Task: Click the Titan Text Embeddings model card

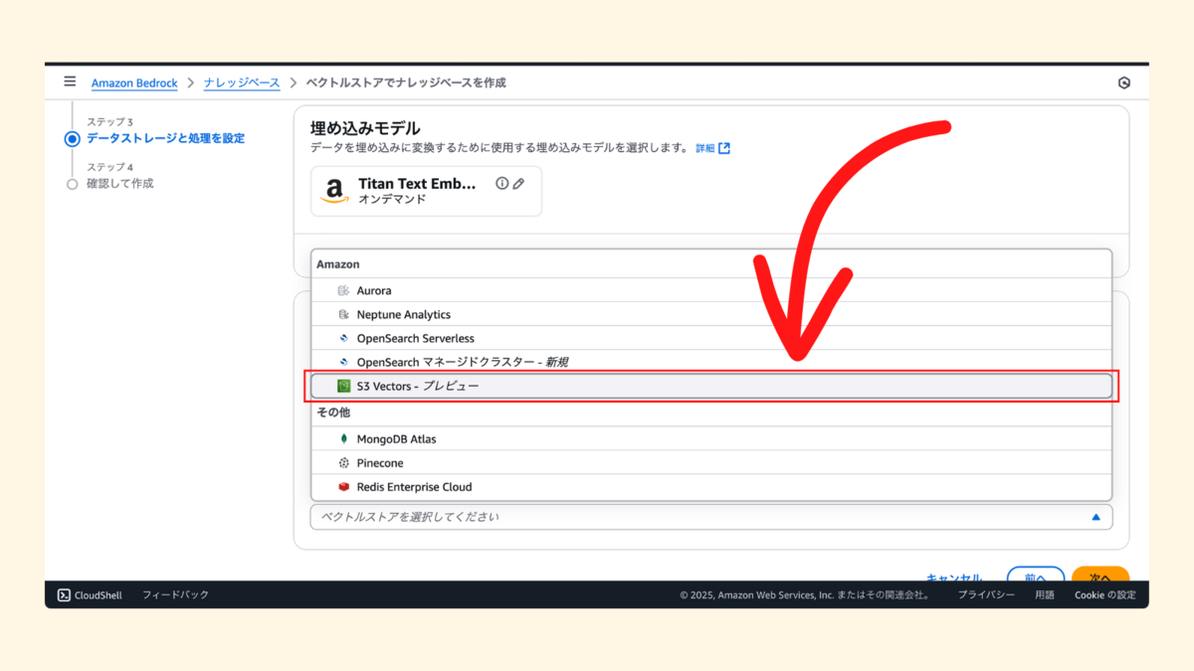Action: click(426, 191)
